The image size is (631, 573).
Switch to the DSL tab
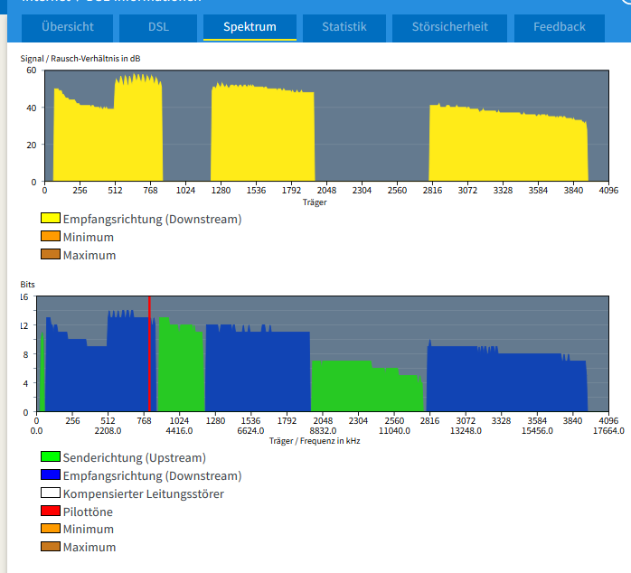pyautogui.click(x=158, y=27)
